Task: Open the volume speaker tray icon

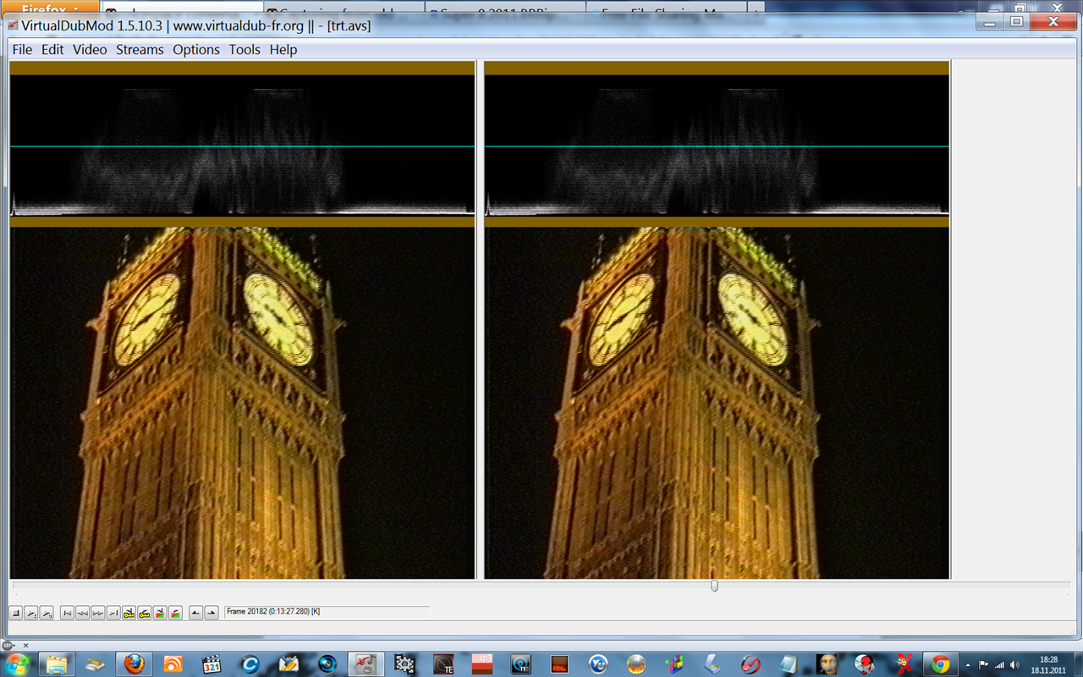Action: (x=1014, y=664)
